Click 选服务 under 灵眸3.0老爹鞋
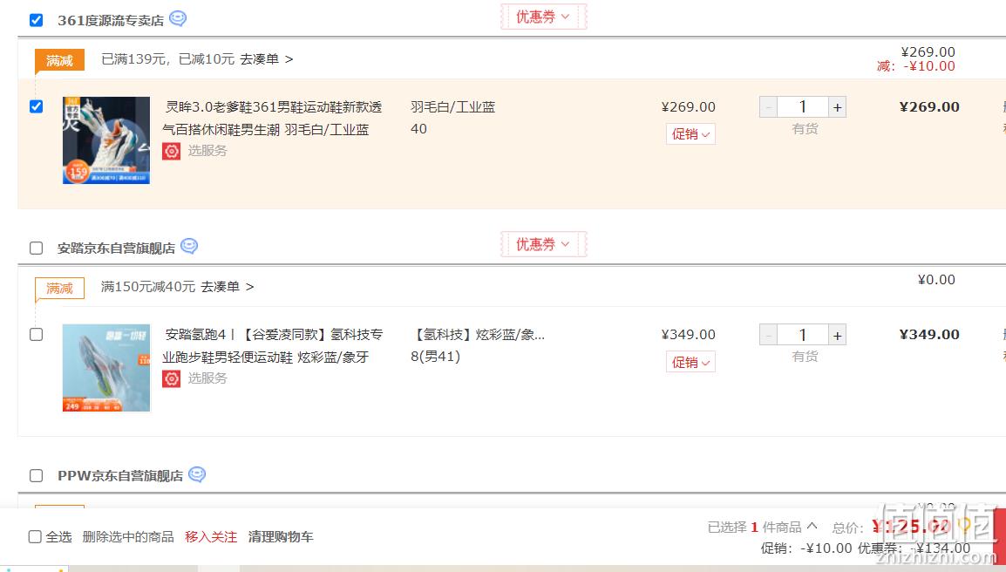This screenshot has height=572, width=1006. click(207, 151)
